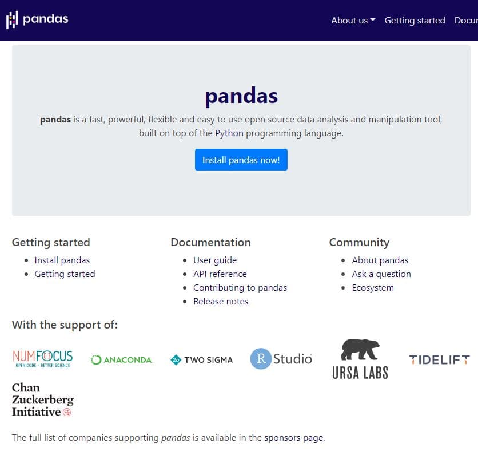The image size is (478, 455).
Task: Open Contributing to pandas link
Action: click(240, 288)
